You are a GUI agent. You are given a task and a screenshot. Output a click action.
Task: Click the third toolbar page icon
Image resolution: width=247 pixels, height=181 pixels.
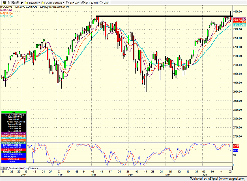pos(13,2)
